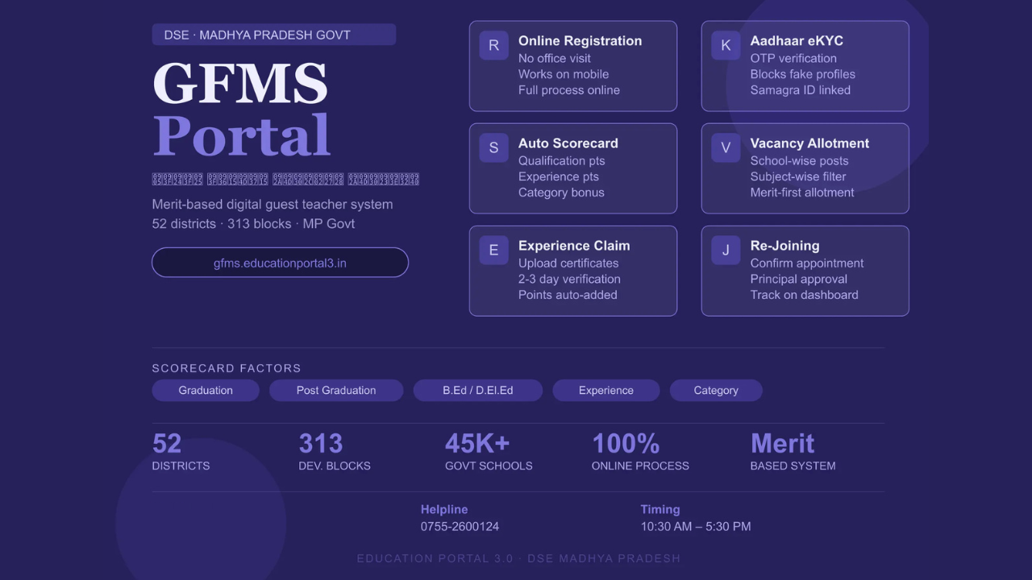The height and width of the screenshot is (580, 1032).
Task: Click the Auto Scorecard card title
Action: 568,143
